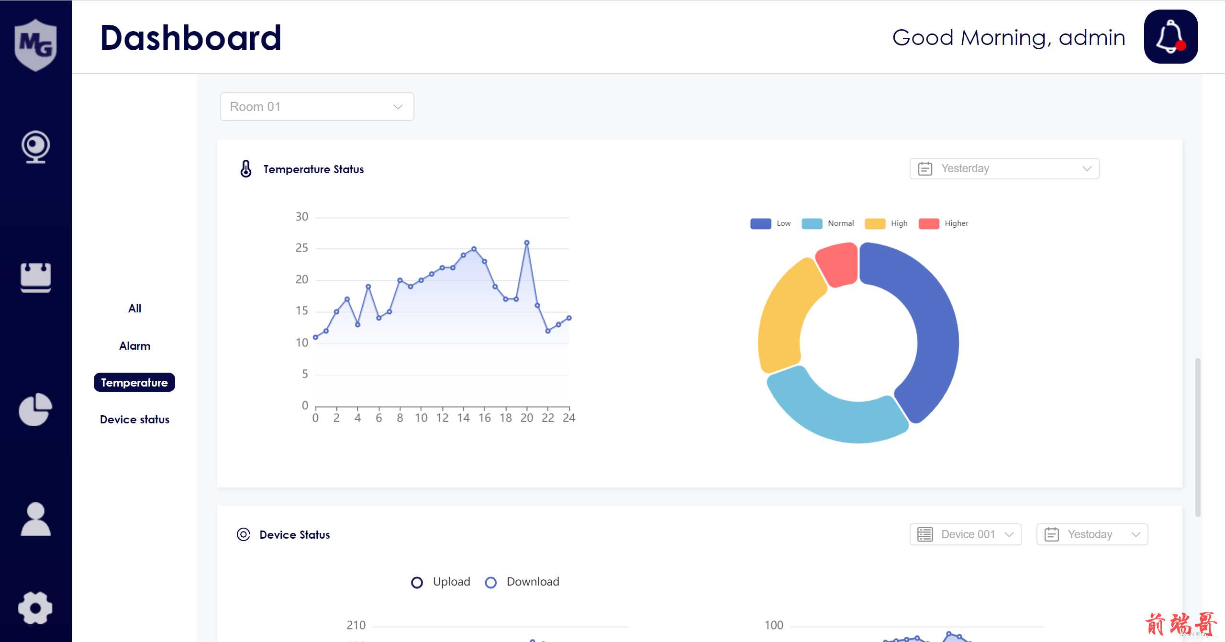1225x642 pixels.
Task: Open the Yestoday date dropdown
Action: coord(1092,534)
